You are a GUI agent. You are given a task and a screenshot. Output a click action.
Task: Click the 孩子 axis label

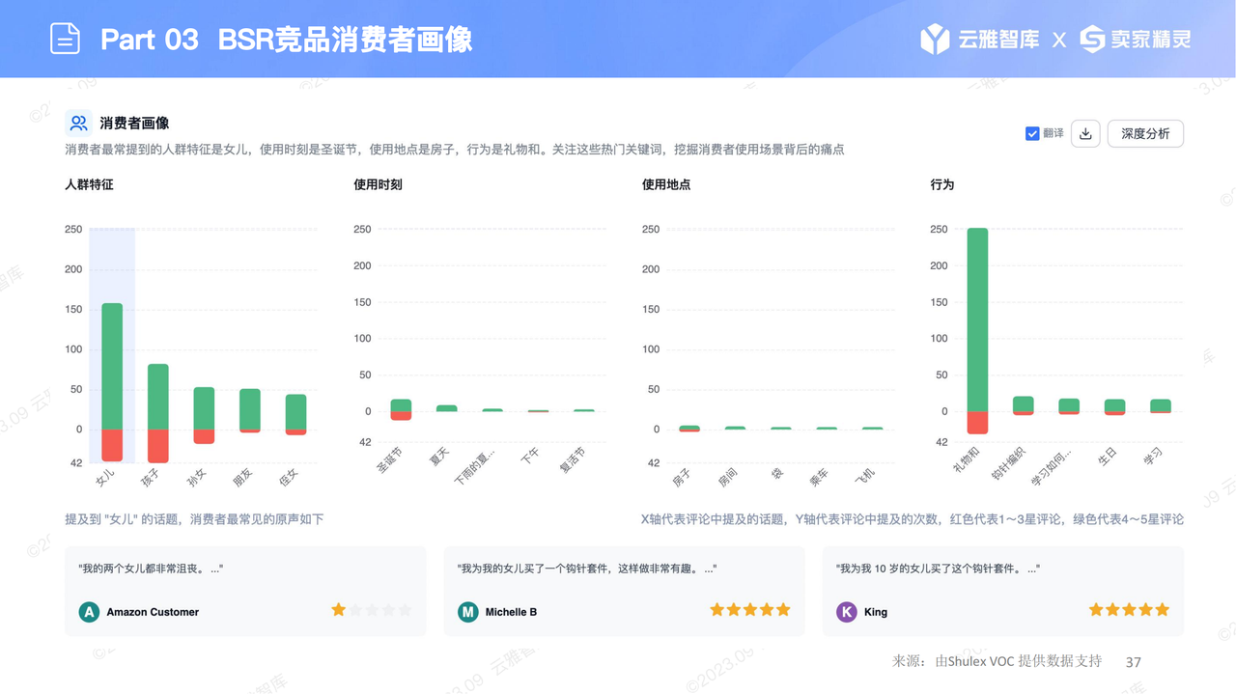151,477
